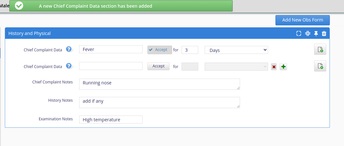Viewport: 344px width, 146px height.
Task: Click the Chief Complaint Notes text area
Action: (x=160, y=84)
